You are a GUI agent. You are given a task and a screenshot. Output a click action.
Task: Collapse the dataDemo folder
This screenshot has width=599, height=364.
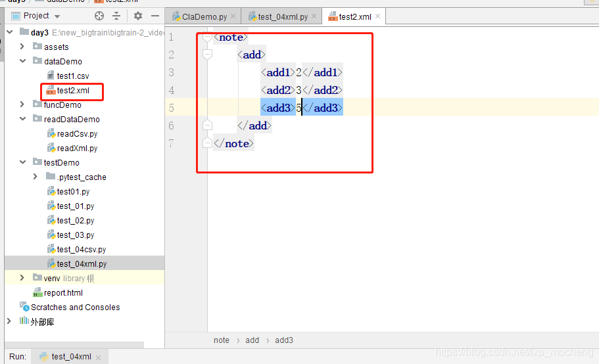click(22, 61)
